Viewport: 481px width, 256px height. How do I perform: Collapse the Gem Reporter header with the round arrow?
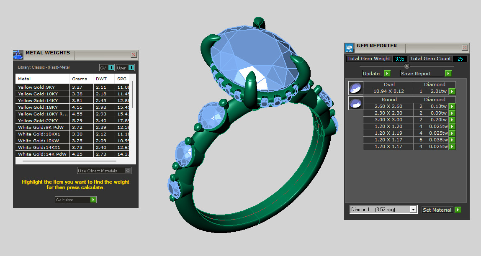click(407, 66)
